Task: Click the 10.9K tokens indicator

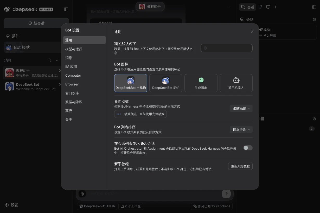Action: tap(212, 206)
